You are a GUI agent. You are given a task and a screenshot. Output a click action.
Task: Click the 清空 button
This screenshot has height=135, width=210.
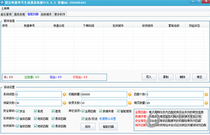click(199, 77)
